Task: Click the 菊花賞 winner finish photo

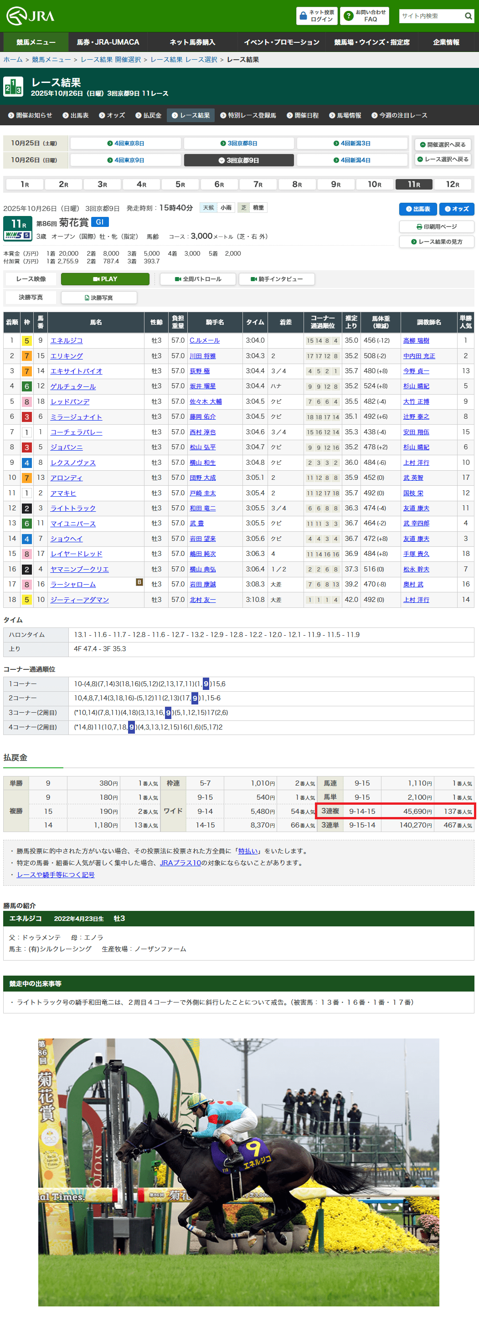Action: (238, 1172)
